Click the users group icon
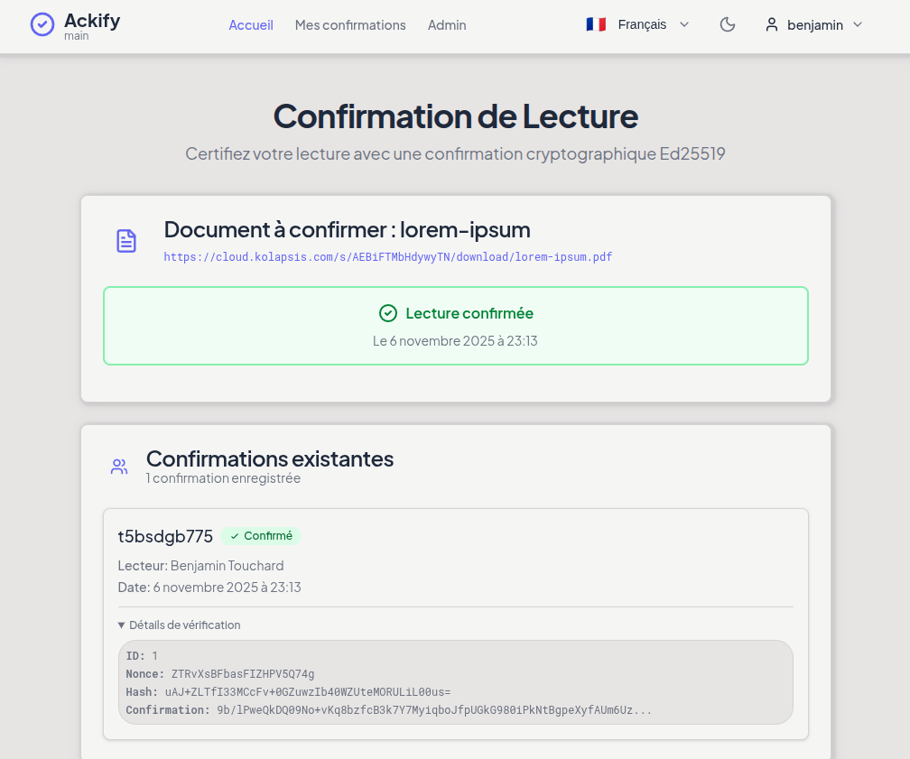The width and height of the screenshot is (910, 759). click(x=119, y=467)
